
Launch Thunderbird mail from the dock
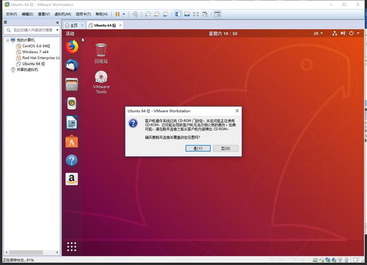pos(72,66)
